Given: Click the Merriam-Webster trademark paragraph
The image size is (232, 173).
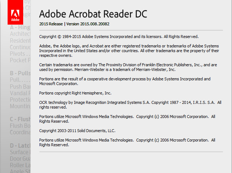Looking at the screenshot, I should [128, 67].
